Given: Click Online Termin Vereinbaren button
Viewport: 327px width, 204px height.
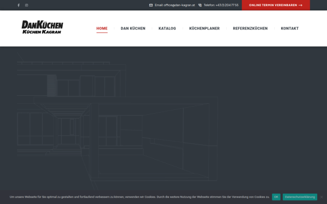Looking at the screenshot, I should click(x=276, y=5).
